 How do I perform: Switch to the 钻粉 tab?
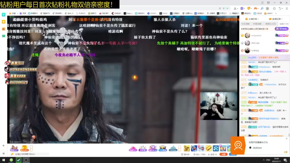tap(284, 24)
